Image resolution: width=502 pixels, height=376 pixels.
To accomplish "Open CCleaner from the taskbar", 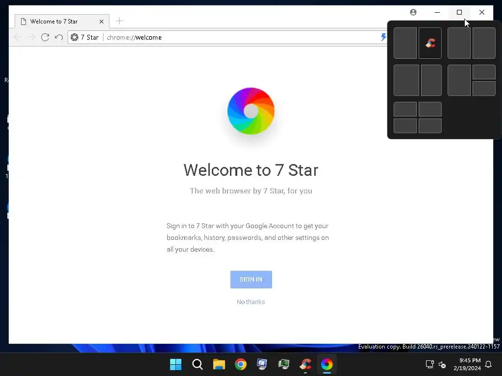I will pos(305,364).
